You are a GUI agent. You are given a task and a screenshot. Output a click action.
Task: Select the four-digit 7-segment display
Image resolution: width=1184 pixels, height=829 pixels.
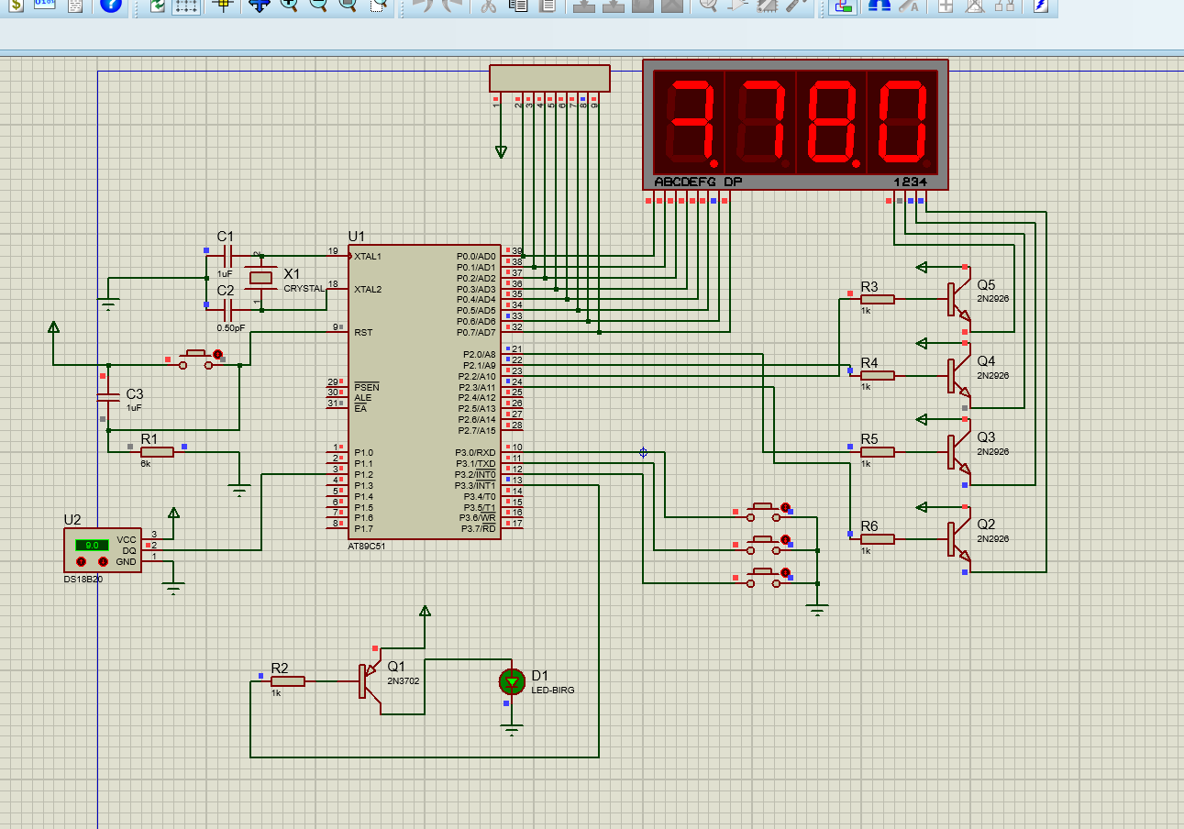(x=795, y=125)
